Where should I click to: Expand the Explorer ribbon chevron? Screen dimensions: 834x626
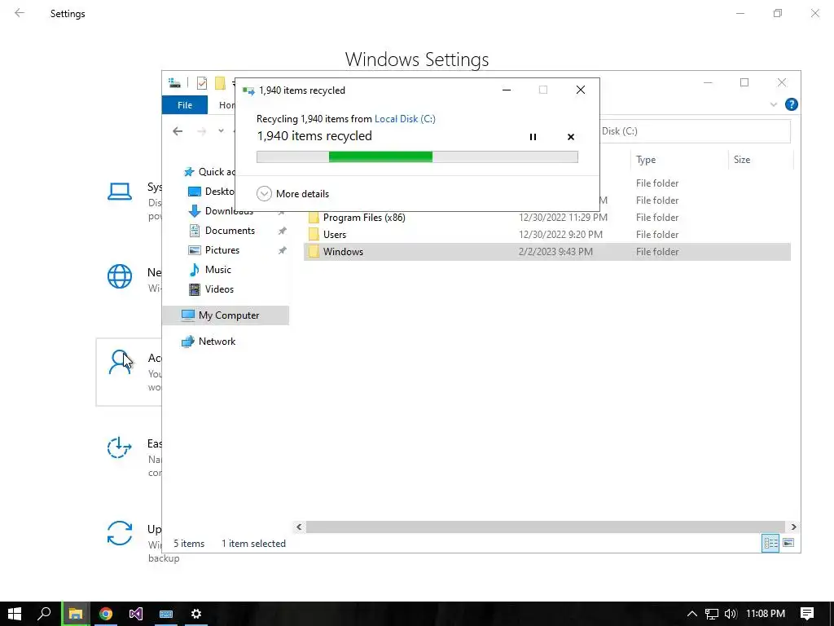pyautogui.click(x=774, y=104)
